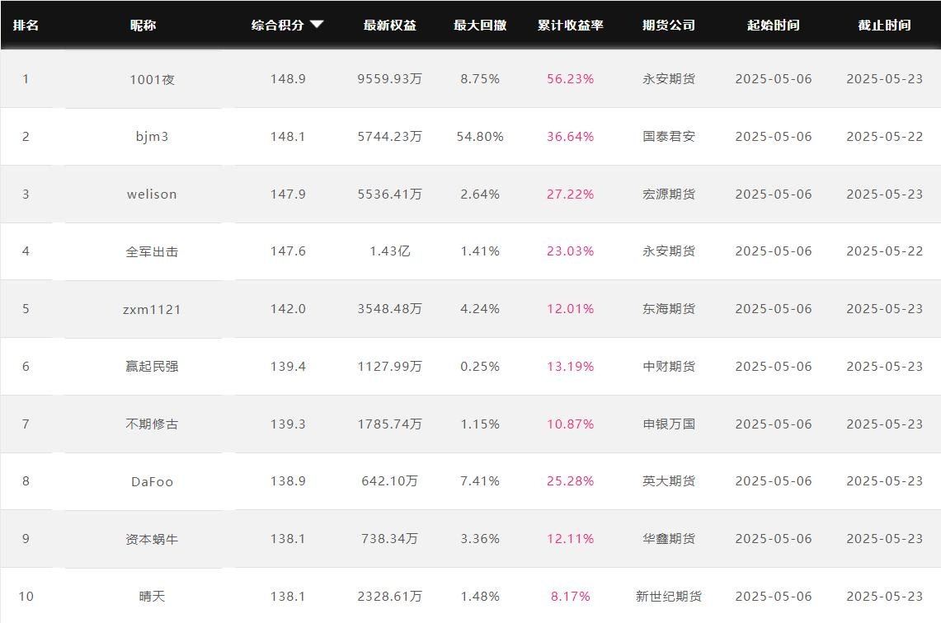
Task: Click futures company 宏源期货
Action: coord(669,194)
